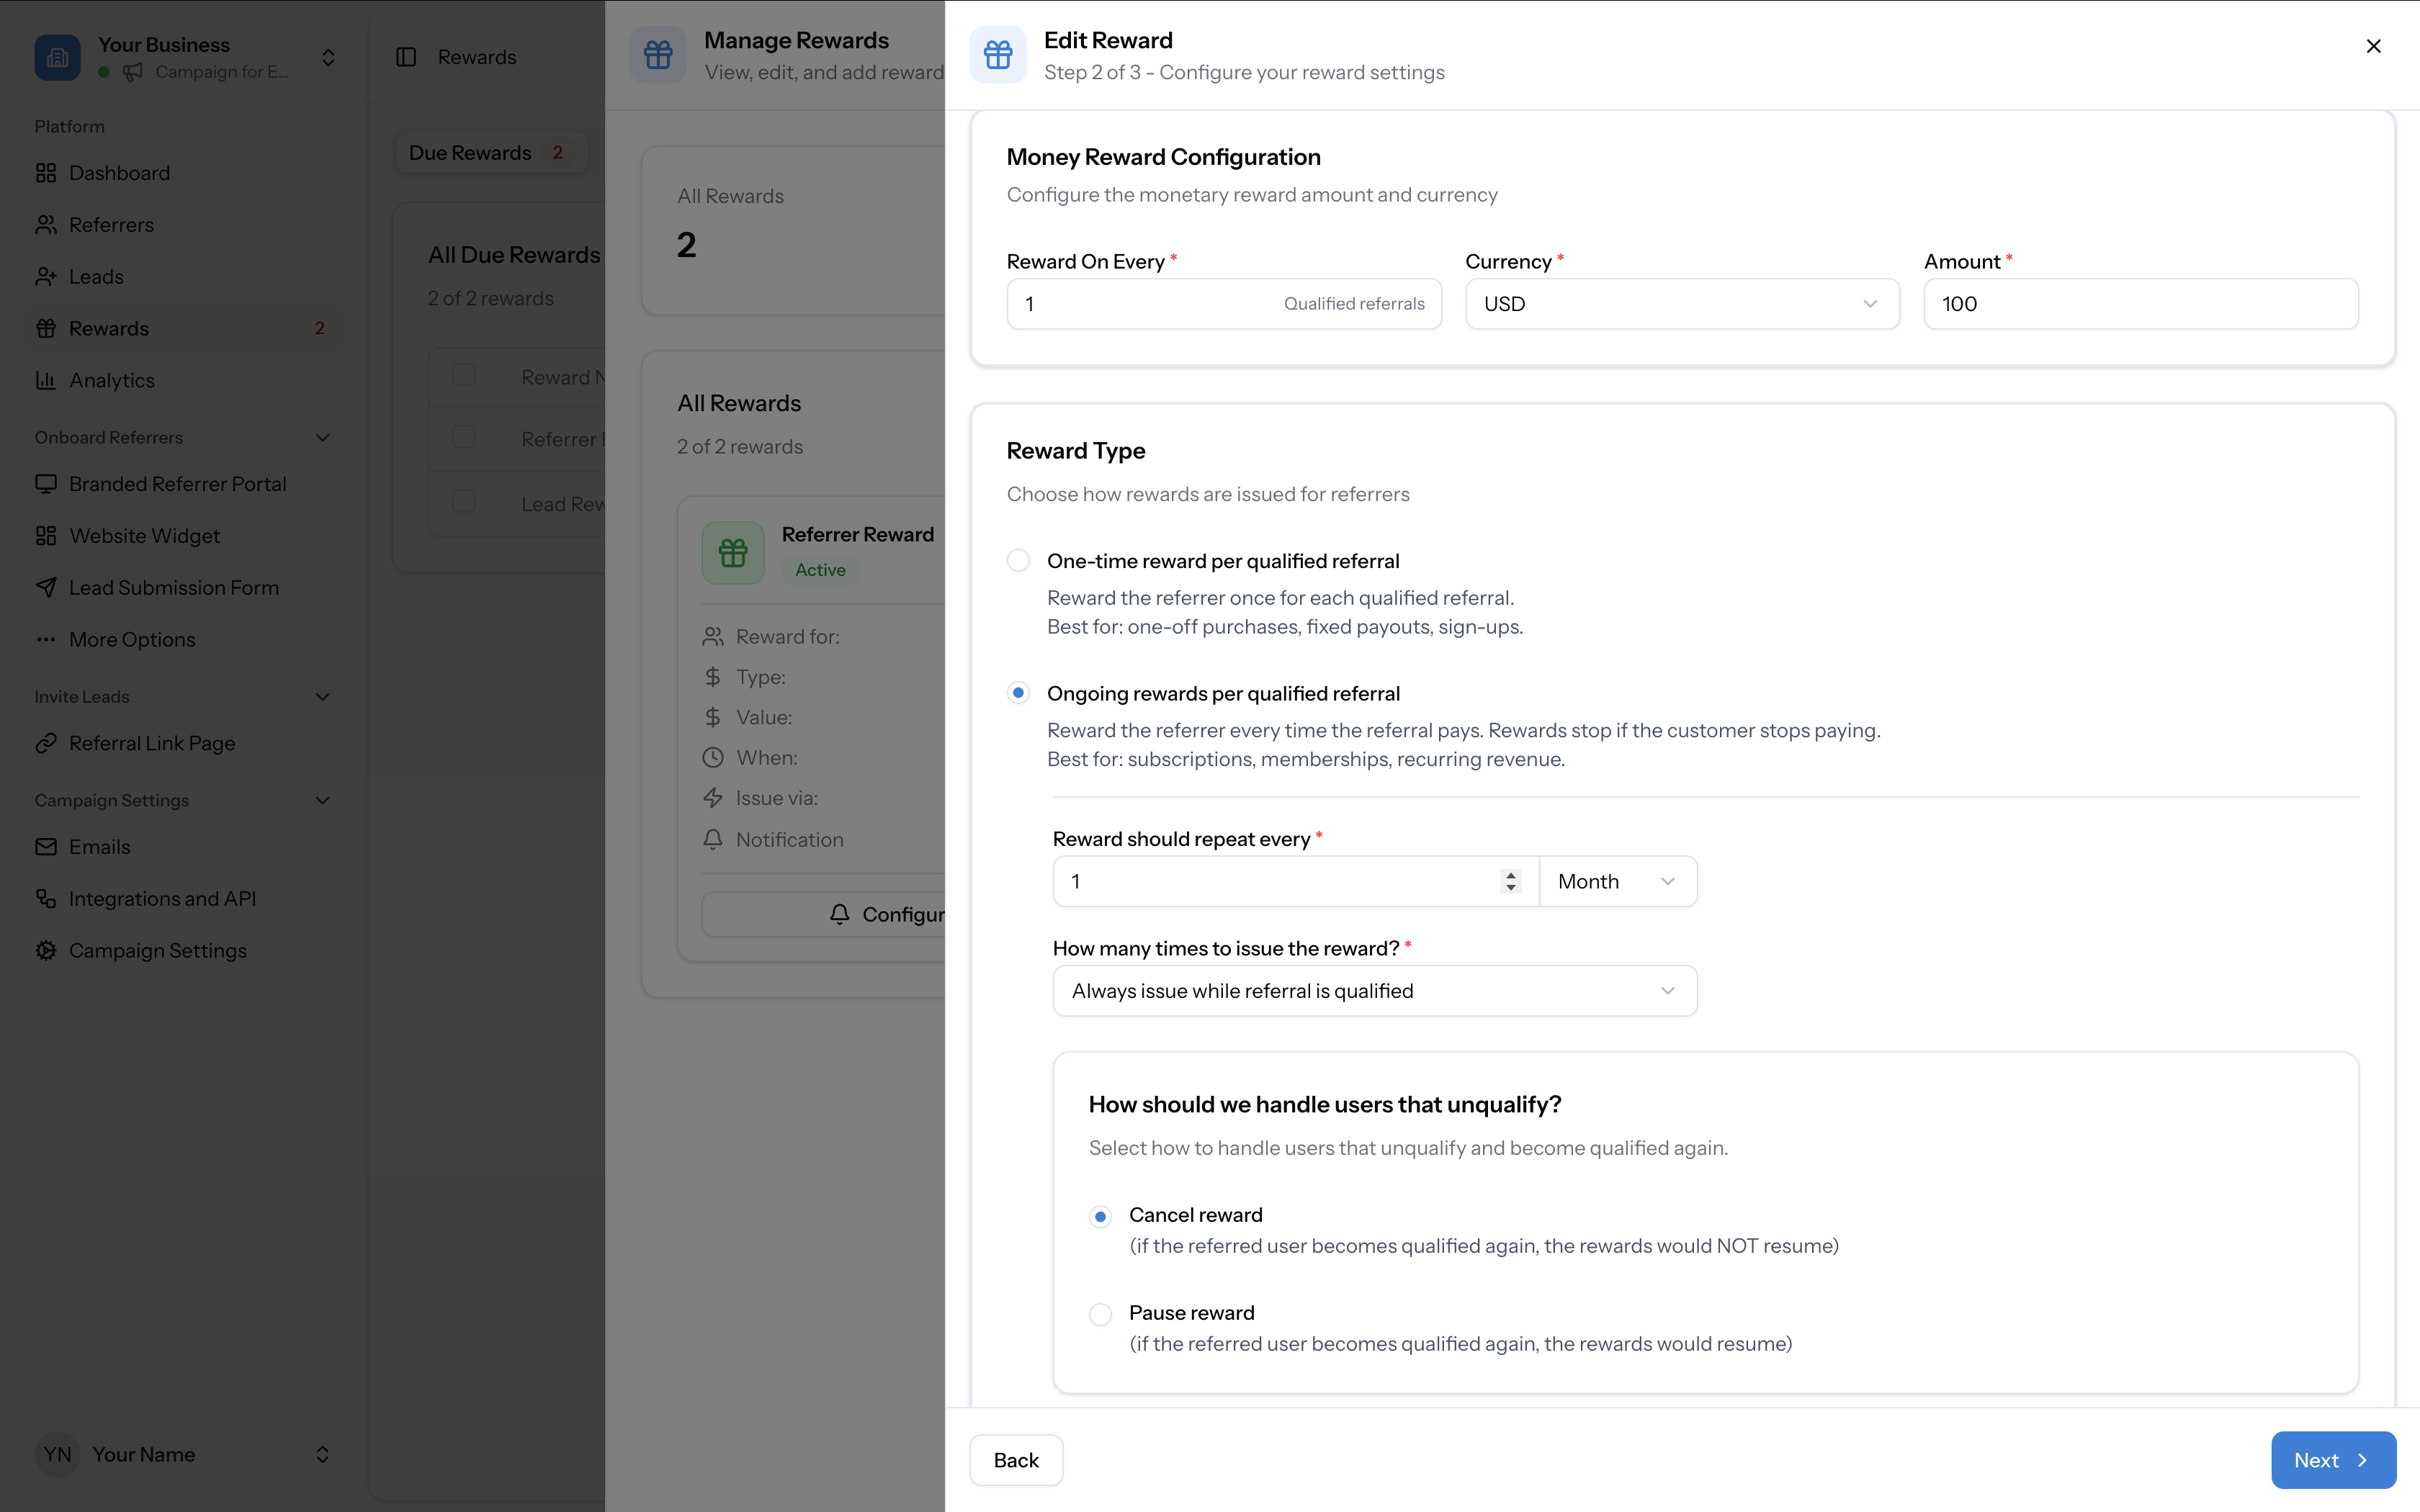The image size is (2420, 1512).
Task: Click the Amount input field
Action: point(2141,303)
